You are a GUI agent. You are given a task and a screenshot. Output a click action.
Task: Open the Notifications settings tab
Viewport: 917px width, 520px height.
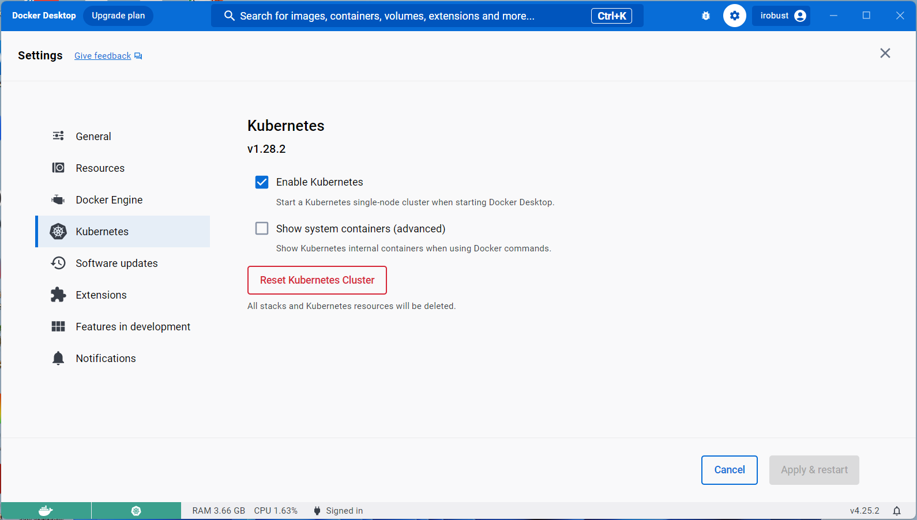[123, 359]
